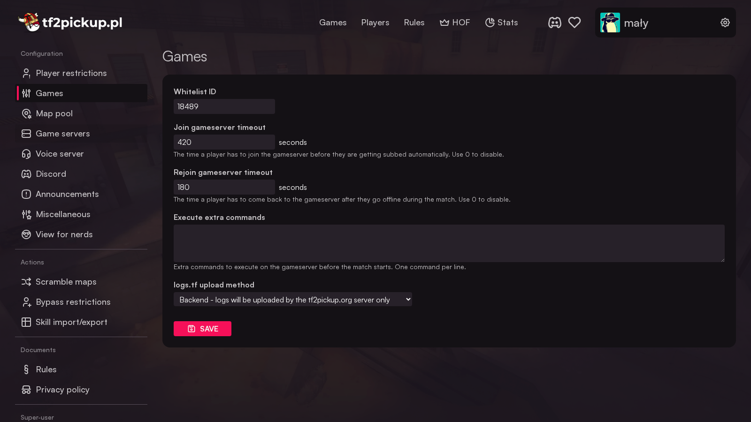Viewport: 751px width, 422px height.
Task: Click inside the Execute extra commands box
Action: click(x=449, y=243)
